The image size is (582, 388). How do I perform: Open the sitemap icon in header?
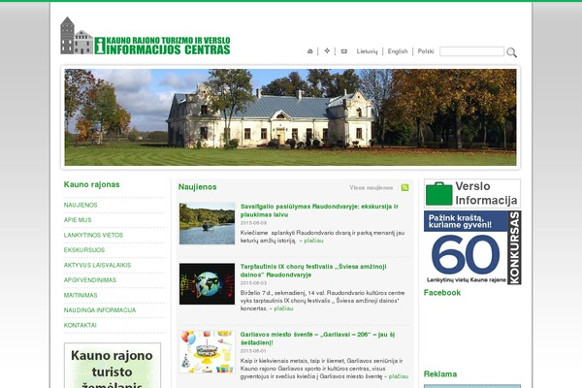click(327, 50)
